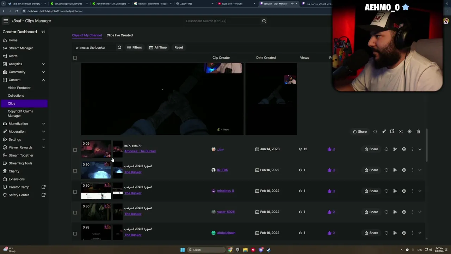Click scissors icon on the mindless_0 clip row
The image size is (451, 254).
click(x=395, y=191)
